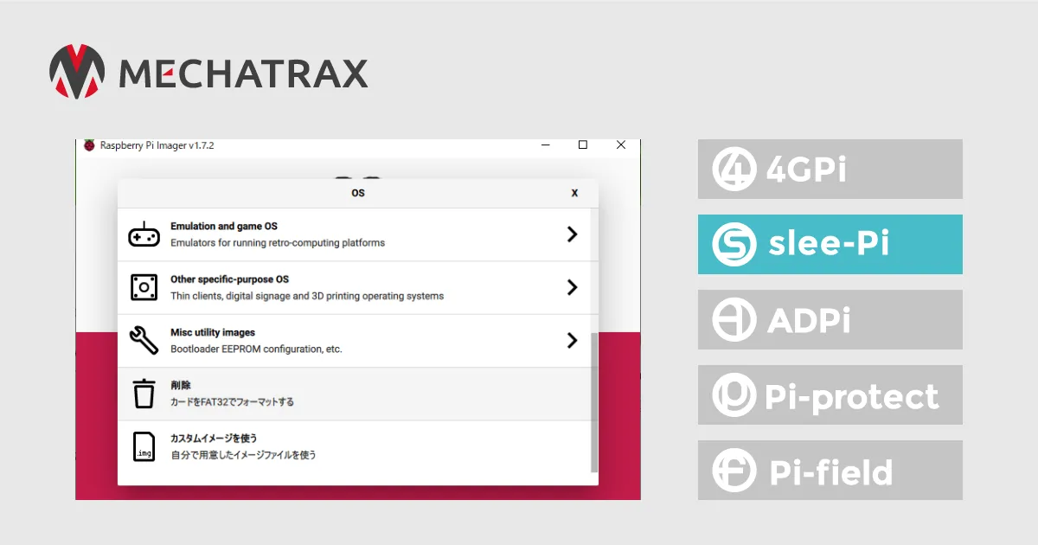Minimize the Raspberry Pi Imager window
Image resolution: width=1038 pixels, height=545 pixels.
click(x=546, y=145)
